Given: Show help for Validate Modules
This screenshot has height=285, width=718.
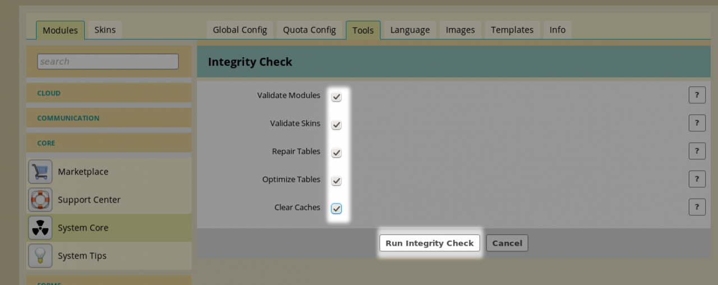Looking at the screenshot, I should click(x=697, y=95).
